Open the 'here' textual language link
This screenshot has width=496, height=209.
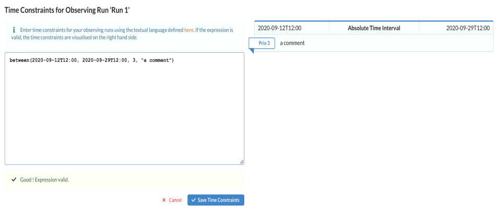[188, 30]
